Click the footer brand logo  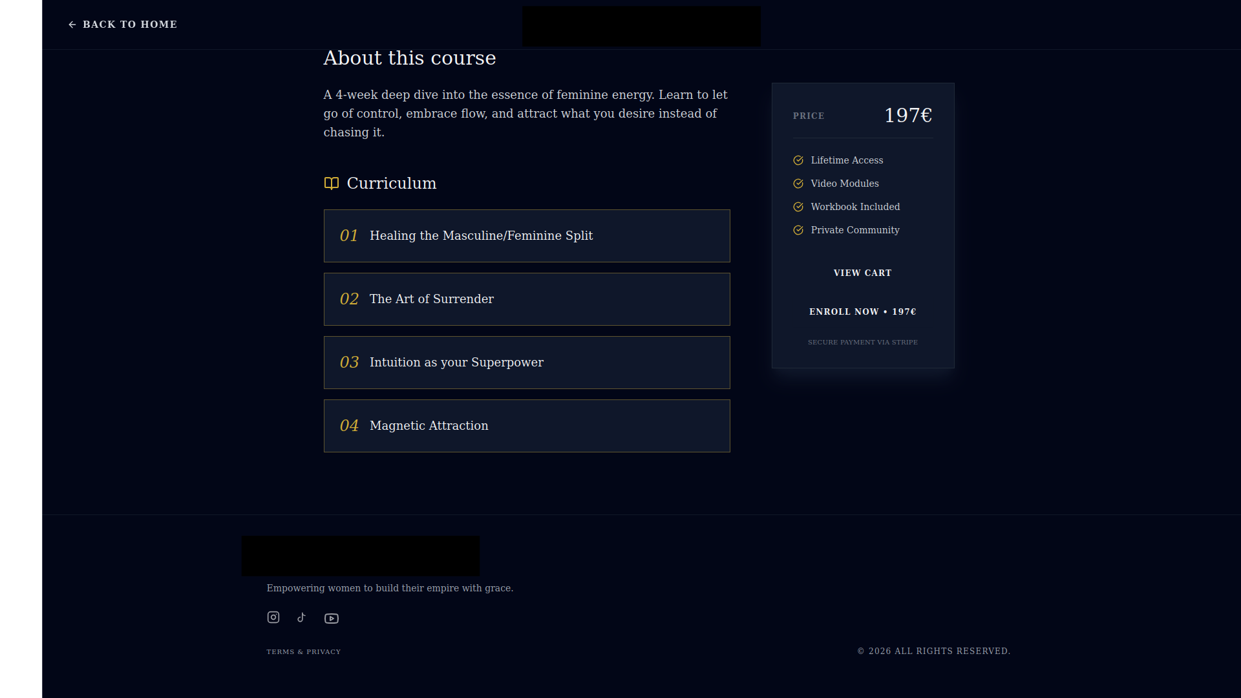(361, 556)
